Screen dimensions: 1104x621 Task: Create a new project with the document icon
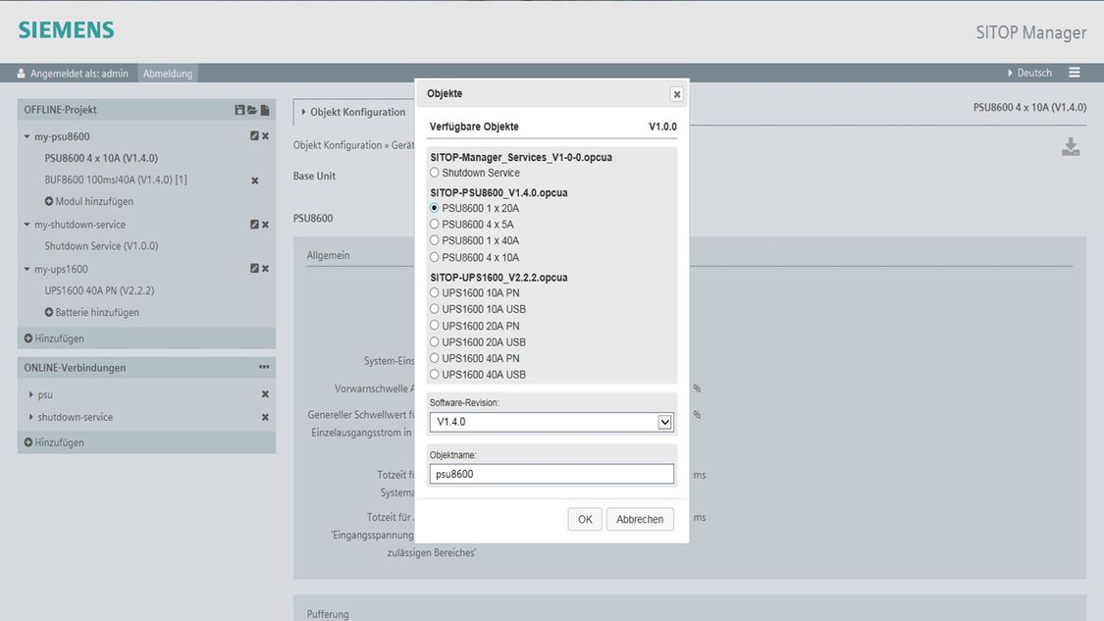click(x=265, y=110)
